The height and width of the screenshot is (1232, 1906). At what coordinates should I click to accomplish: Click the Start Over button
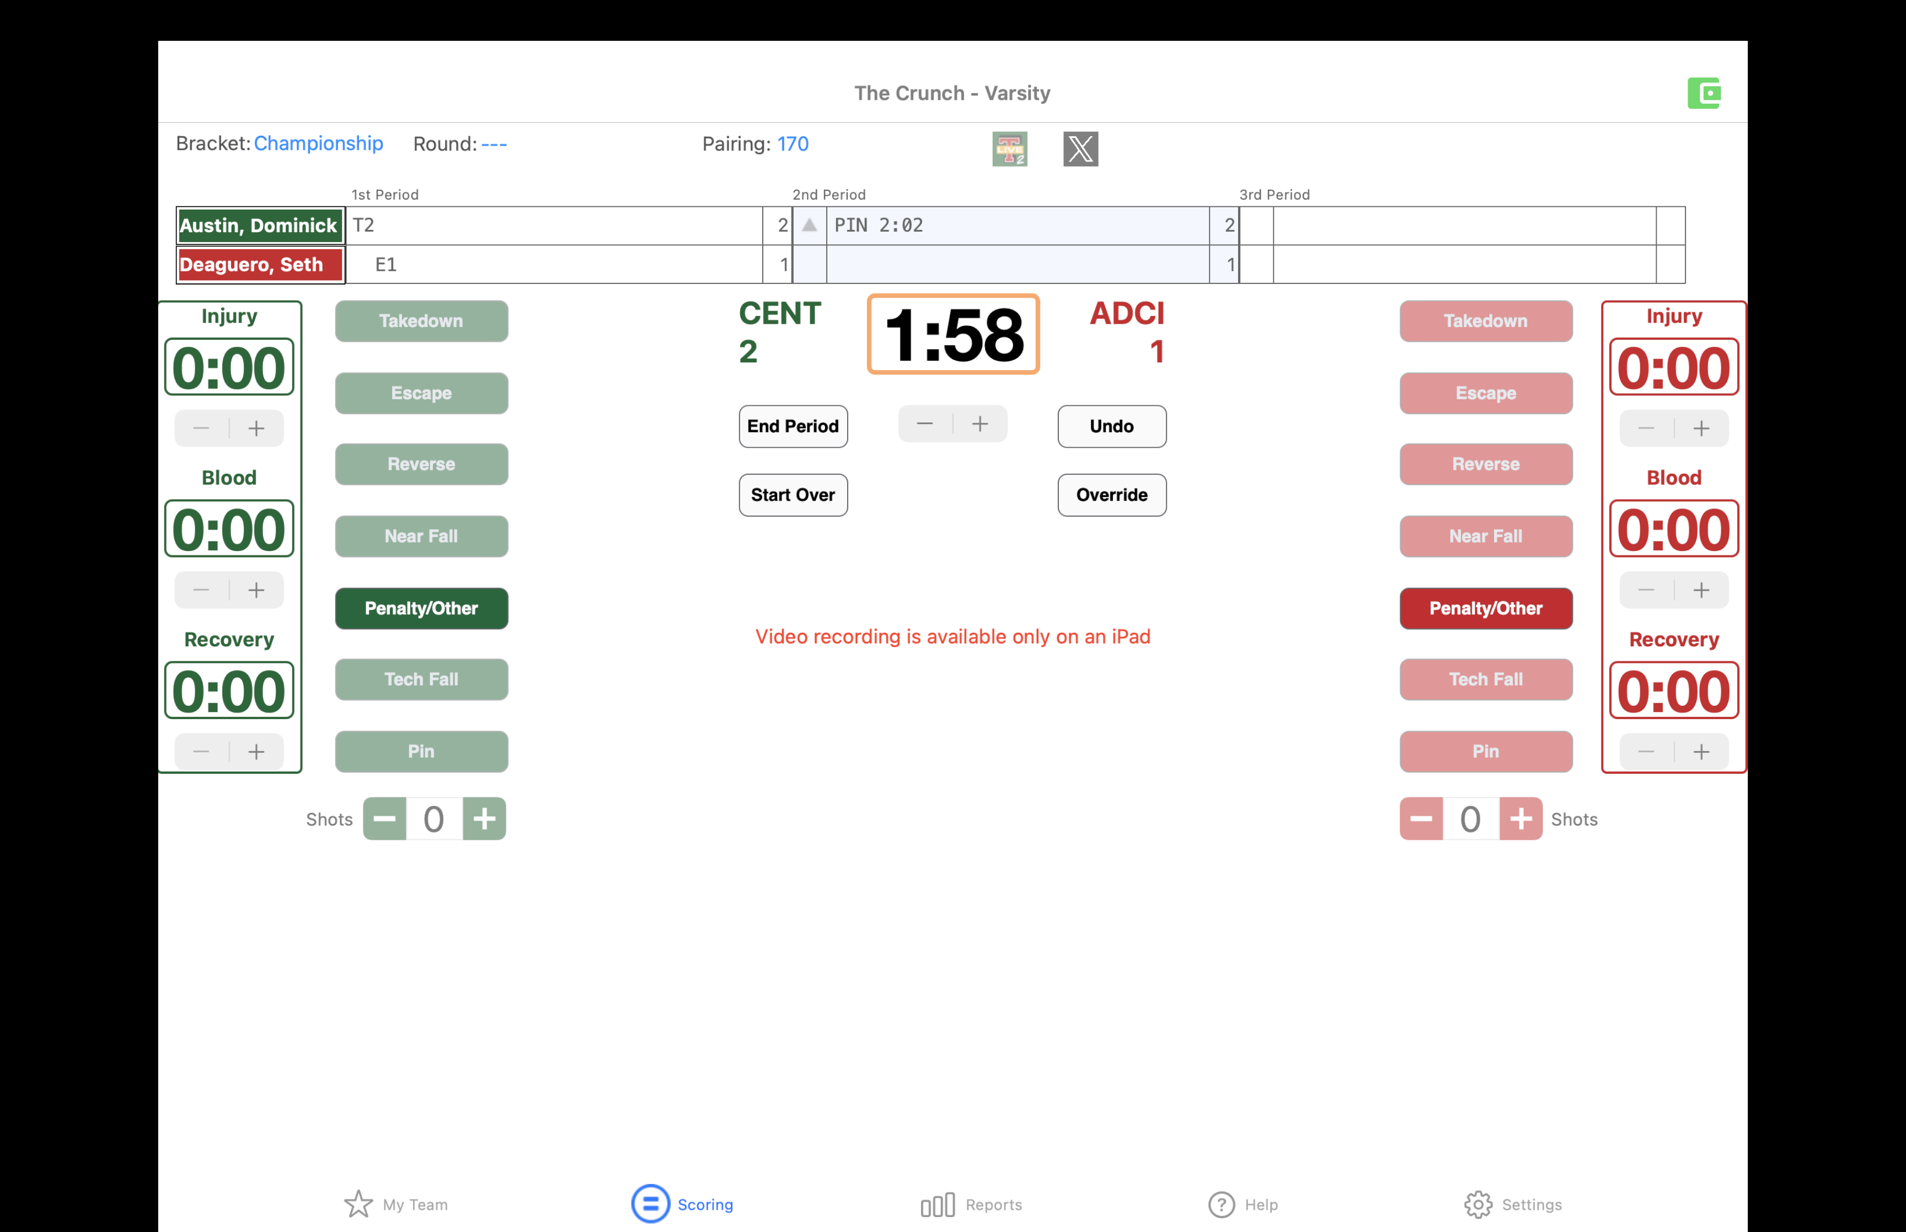tap(793, 495)
